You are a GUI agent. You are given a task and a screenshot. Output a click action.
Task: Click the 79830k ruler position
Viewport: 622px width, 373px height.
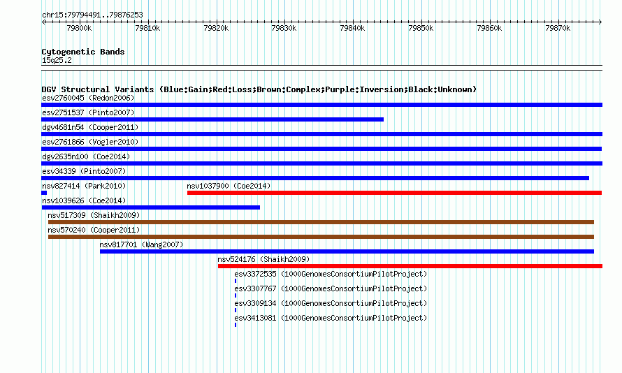click(x=284, y=28)
